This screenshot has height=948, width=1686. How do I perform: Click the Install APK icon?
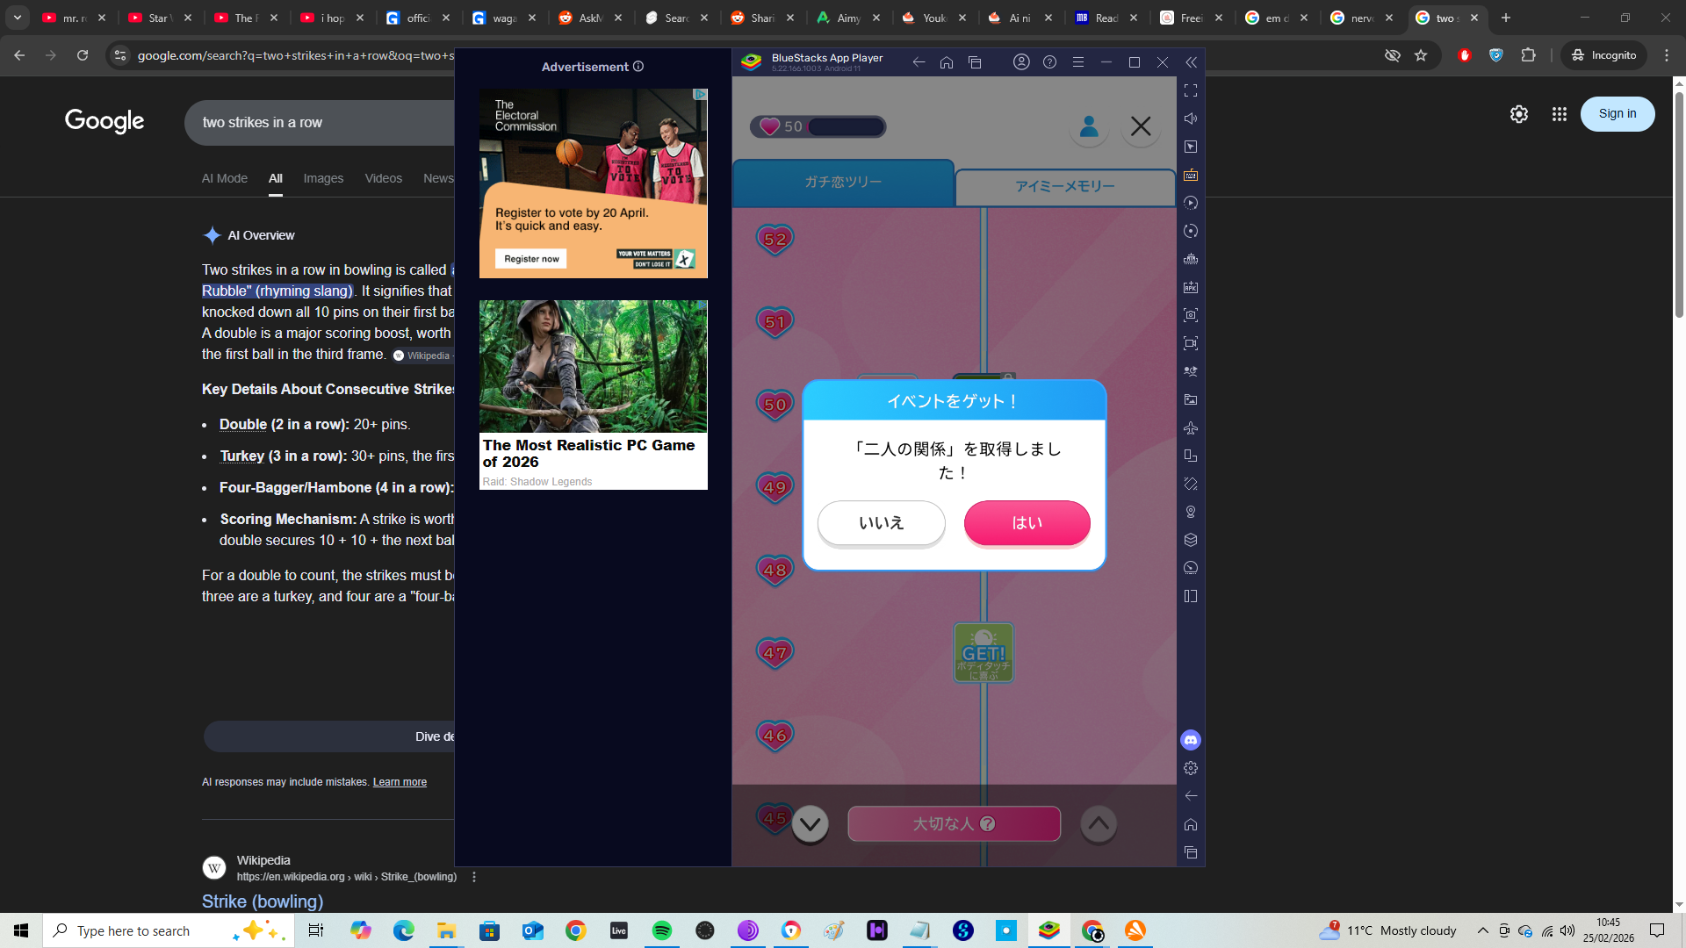point(1191,287)
